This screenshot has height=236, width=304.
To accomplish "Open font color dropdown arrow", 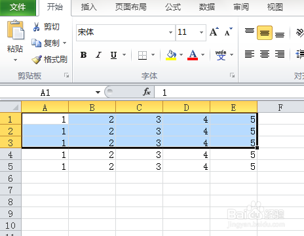I will [x=202, y=54].
